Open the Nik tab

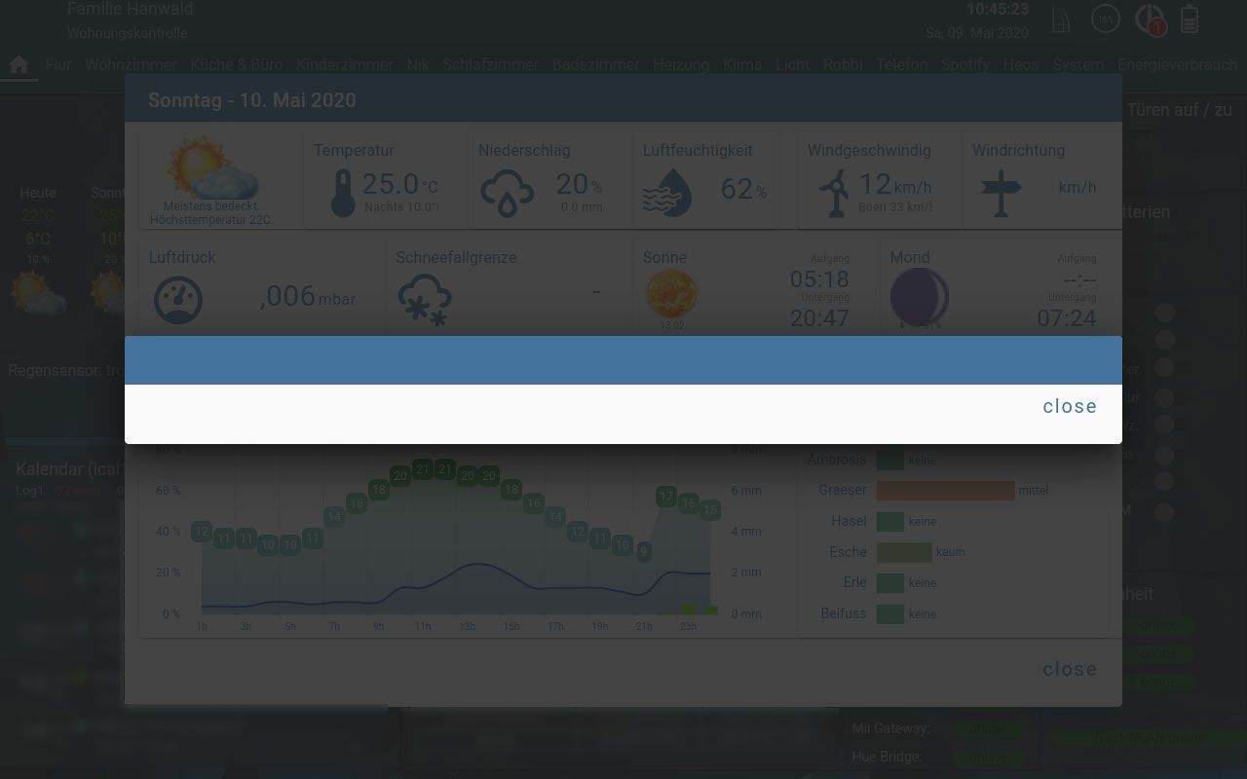(418, 64)
